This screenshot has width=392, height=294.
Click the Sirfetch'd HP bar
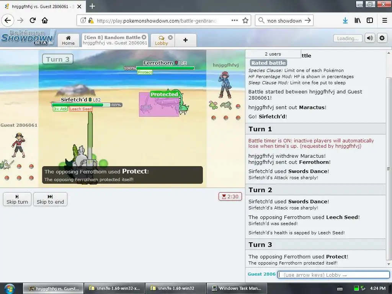(81, 105)
